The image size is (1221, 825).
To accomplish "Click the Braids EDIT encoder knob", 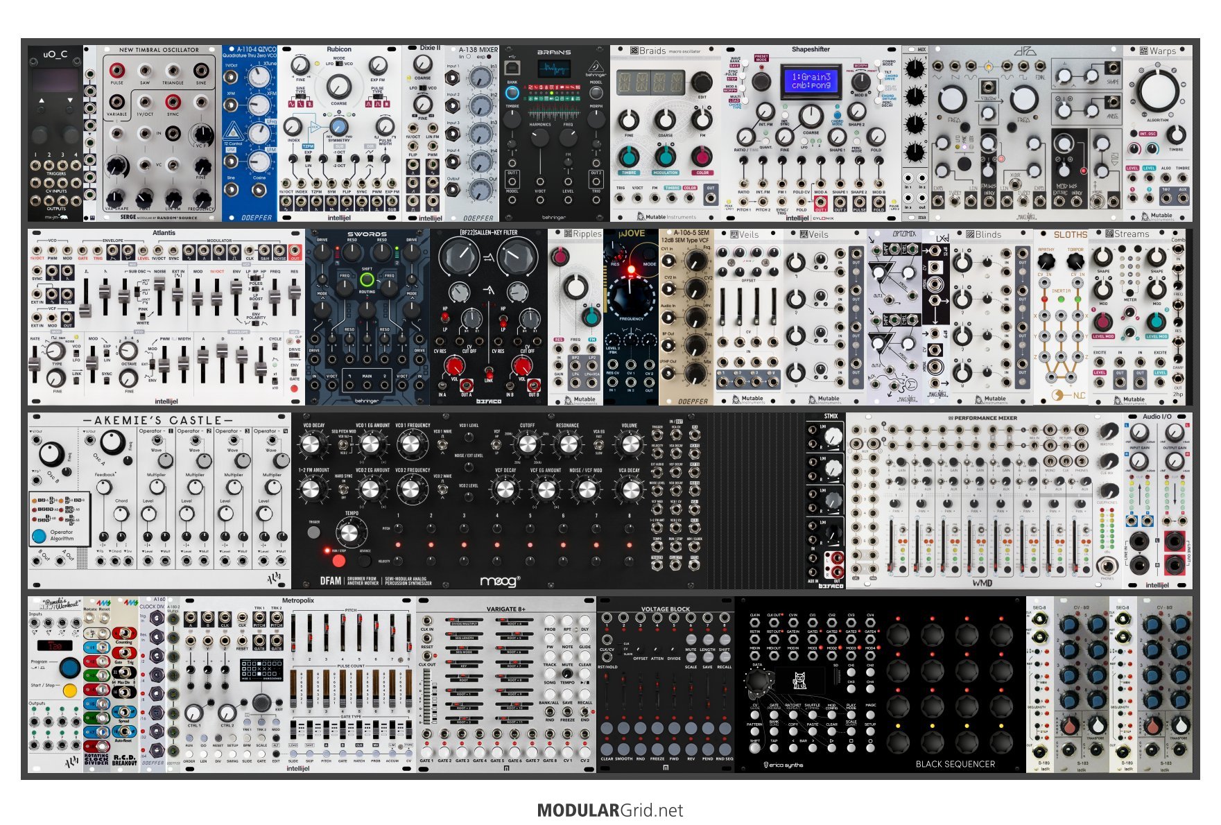I will 701,82.
